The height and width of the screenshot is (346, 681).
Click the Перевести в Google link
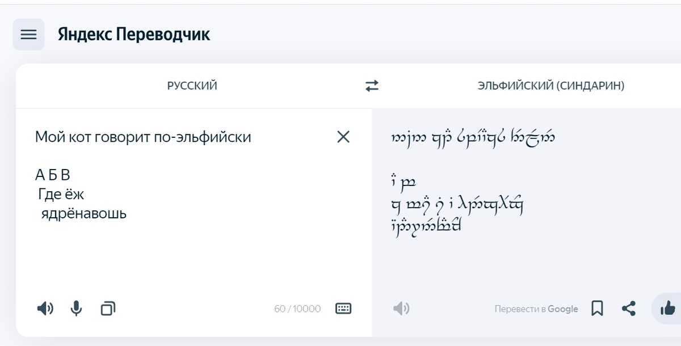point(536,309)
